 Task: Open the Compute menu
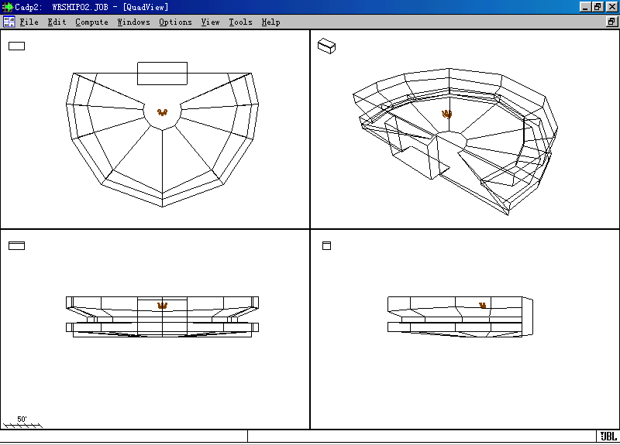coord(91,22)
